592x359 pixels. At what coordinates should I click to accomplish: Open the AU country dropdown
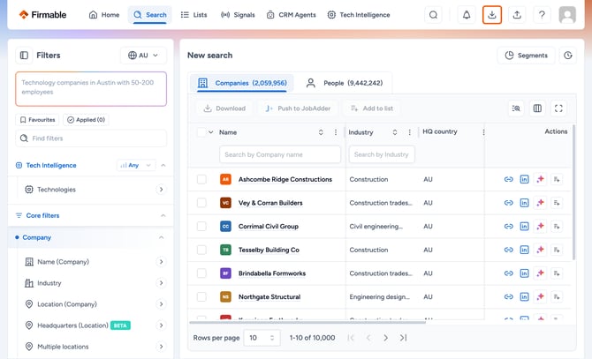click(143, 56)
